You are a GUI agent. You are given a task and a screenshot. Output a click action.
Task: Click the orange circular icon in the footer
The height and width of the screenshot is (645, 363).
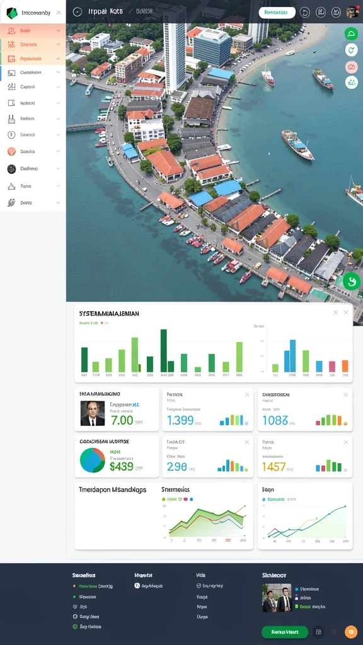pos(350,631)
